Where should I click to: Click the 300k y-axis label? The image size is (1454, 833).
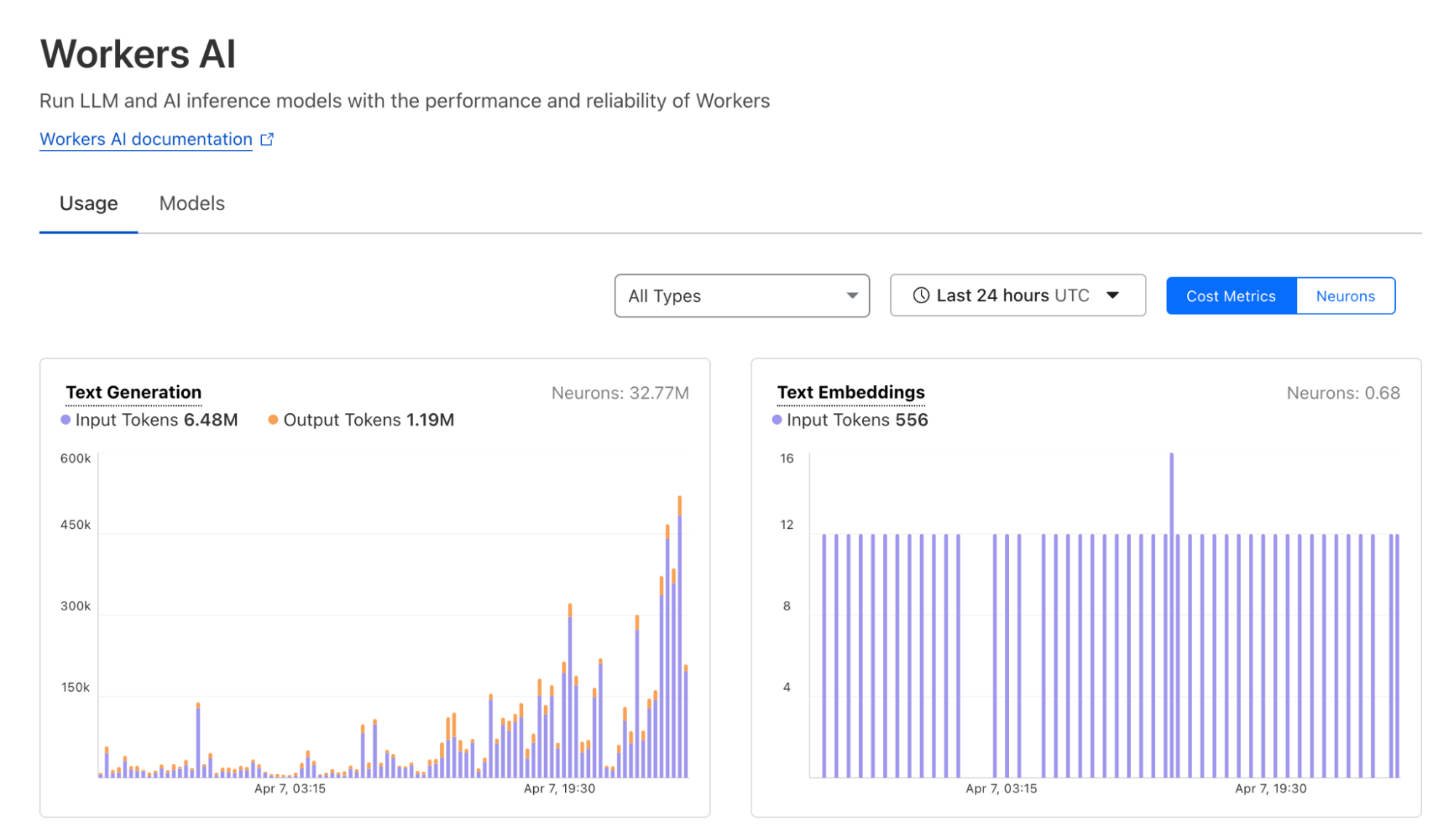pyautogui.click(x=76, y=606)
